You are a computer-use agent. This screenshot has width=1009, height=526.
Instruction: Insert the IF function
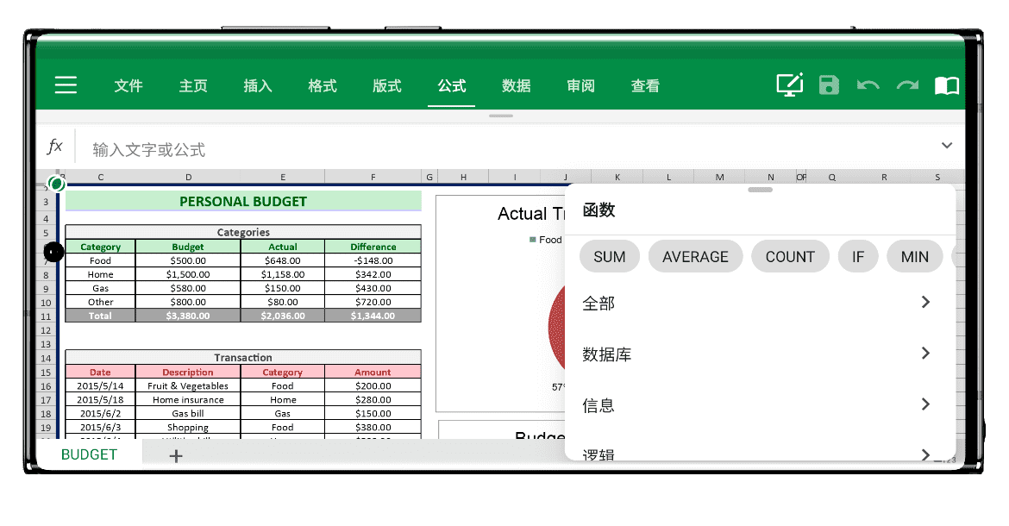[858, 257]
